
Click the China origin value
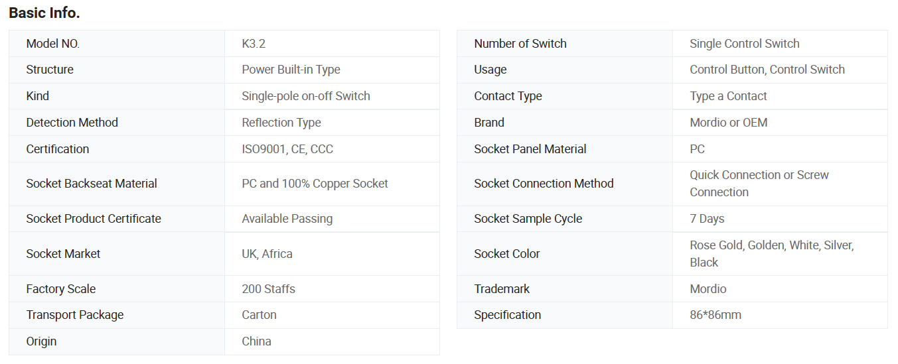point(256,341)
